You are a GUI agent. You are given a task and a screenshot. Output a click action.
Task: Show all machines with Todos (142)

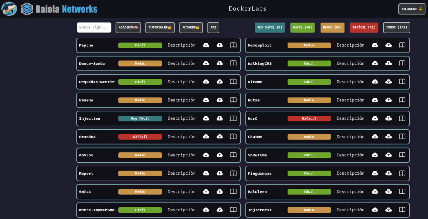pyautogui.click(x=397, y=27)
